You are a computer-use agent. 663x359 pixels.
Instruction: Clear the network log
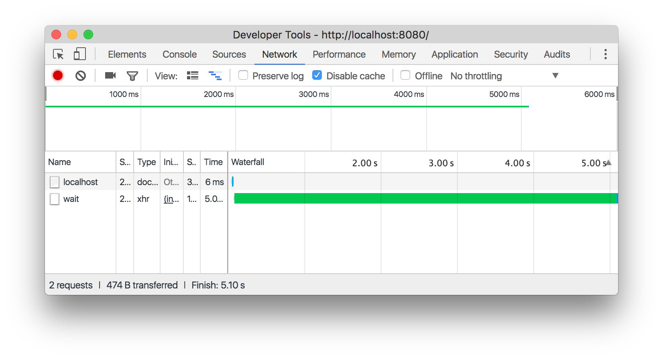click(x=81, y=76)
